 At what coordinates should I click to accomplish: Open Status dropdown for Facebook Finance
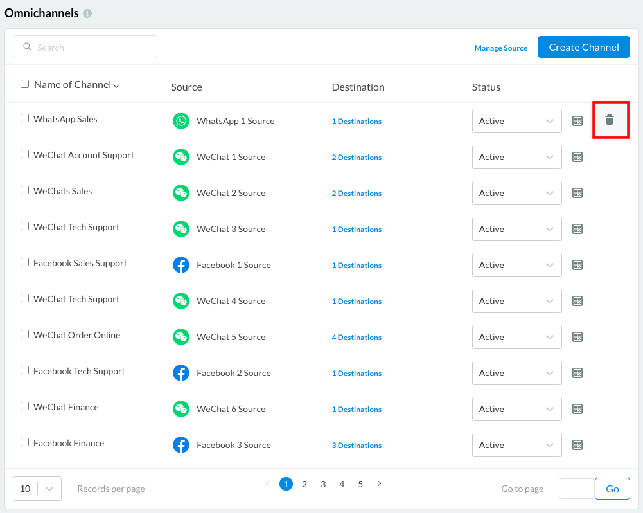516,445
